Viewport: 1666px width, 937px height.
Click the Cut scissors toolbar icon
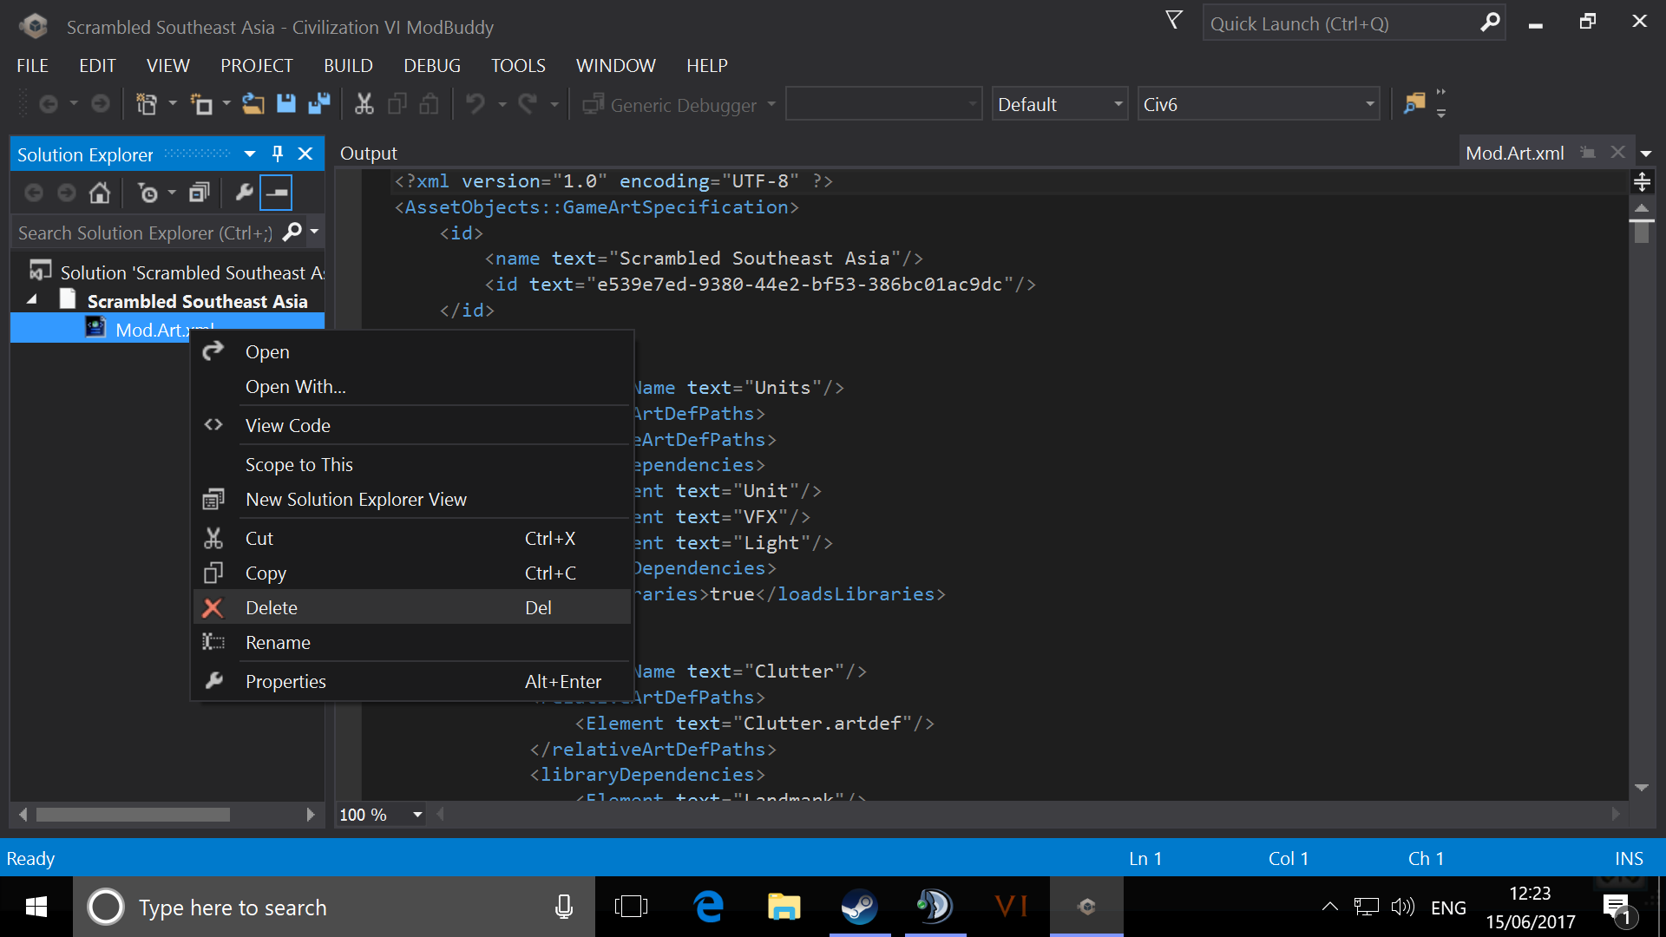coord(364,104)
